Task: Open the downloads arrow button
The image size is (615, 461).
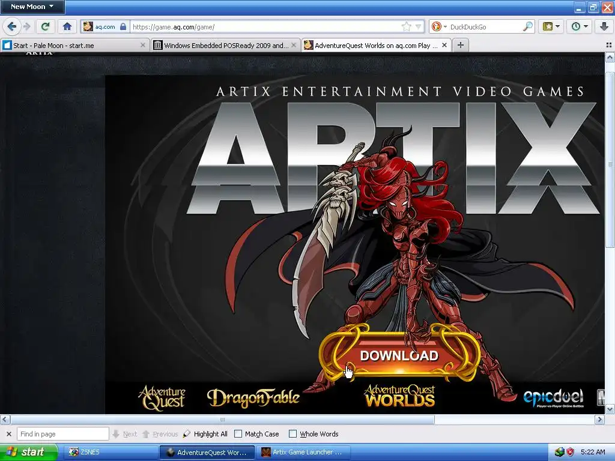Action: (604, 26)
